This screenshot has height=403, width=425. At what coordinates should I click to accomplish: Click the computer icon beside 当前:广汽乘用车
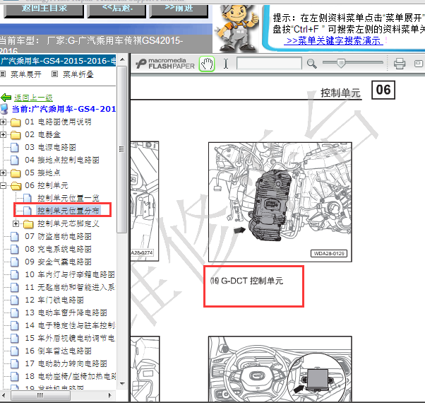click(4, 109)
